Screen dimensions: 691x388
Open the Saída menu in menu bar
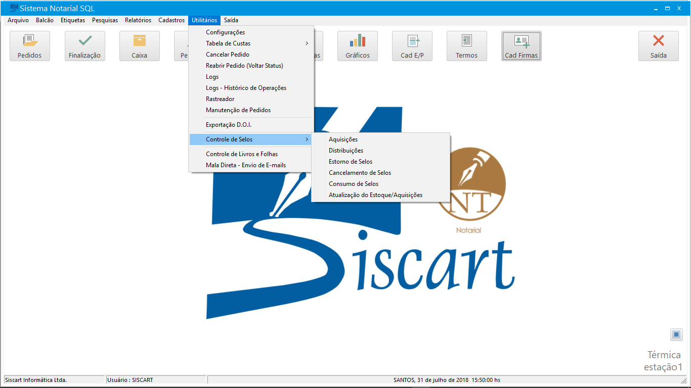pos(231,20)
